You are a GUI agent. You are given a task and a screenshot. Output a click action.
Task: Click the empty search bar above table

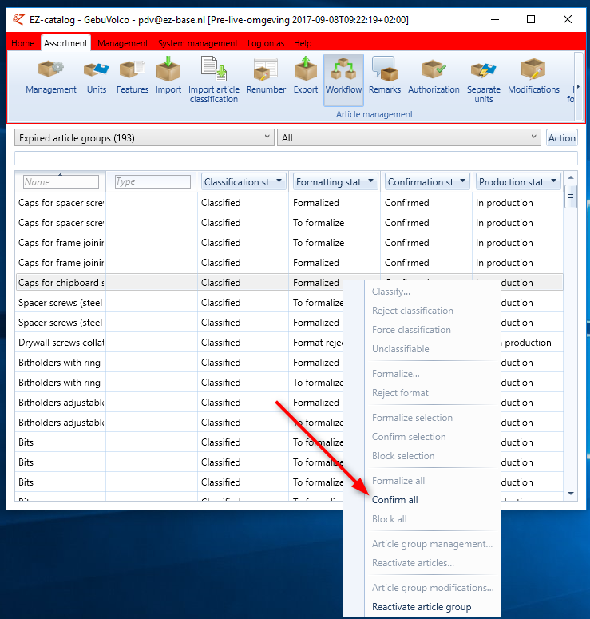296,158
